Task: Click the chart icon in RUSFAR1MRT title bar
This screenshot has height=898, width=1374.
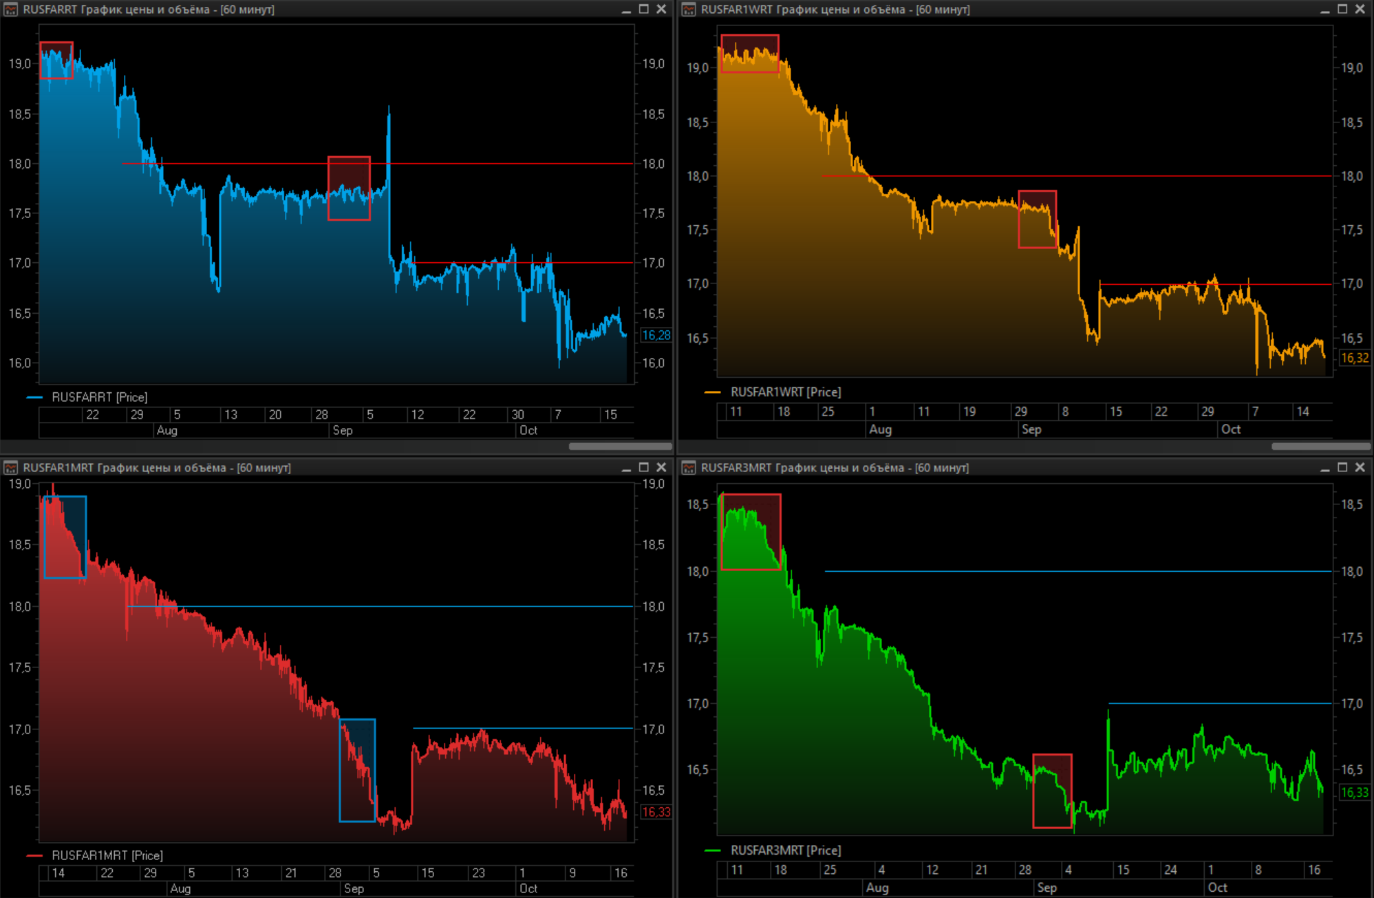Action: pos(10,468)
